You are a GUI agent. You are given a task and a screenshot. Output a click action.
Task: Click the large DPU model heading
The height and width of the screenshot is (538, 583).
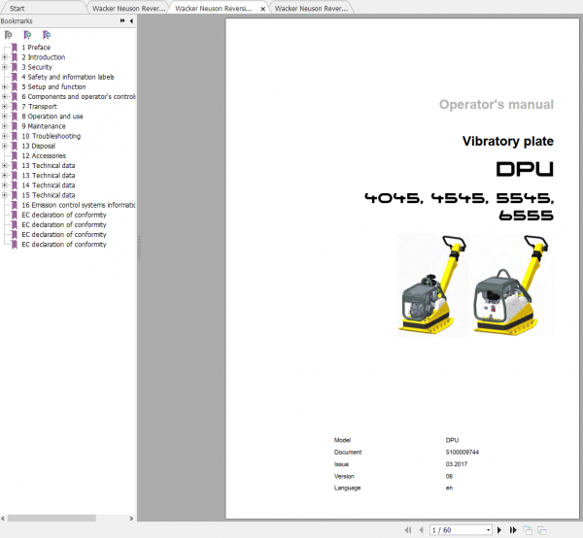click(525, 169)
